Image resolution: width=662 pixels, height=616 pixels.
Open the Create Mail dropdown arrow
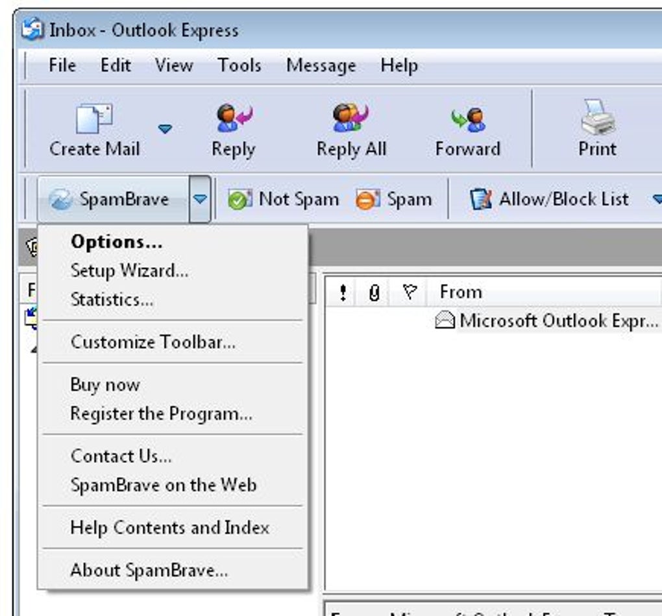165,128
